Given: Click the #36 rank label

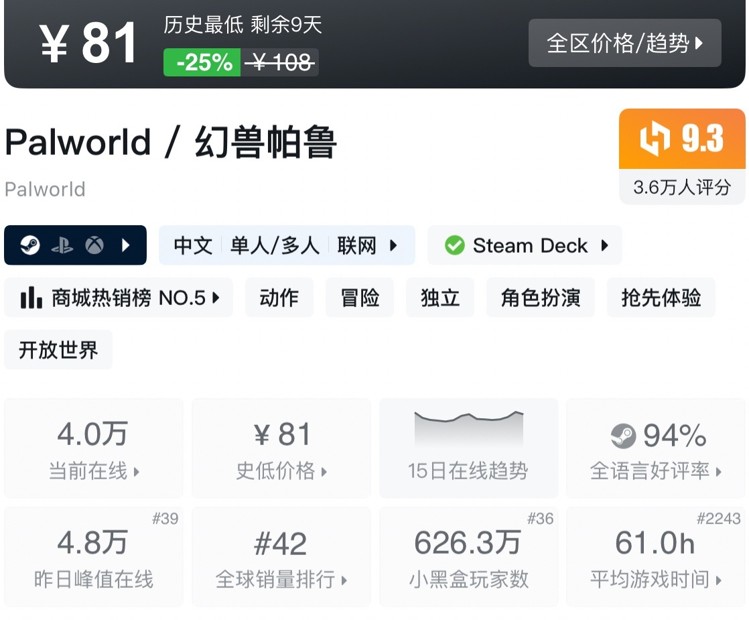Looking at the screenshot, I should coord(540,518).
